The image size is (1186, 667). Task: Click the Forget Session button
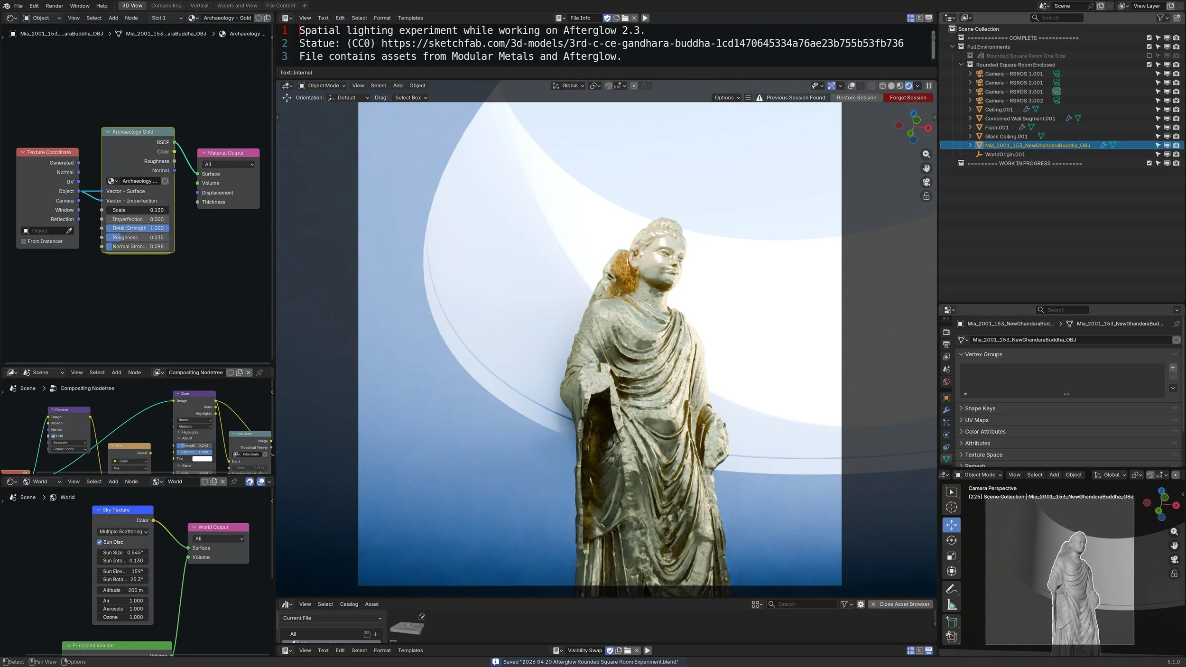click(908, 98)
